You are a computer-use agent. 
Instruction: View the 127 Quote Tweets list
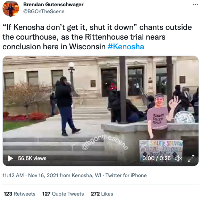63,194
